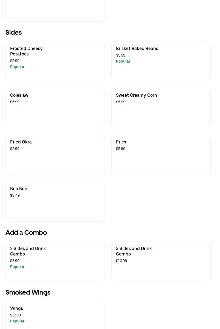Click the Add a Combo heading
This screenshot has height=329, width=220.
[x=26, y=233]
